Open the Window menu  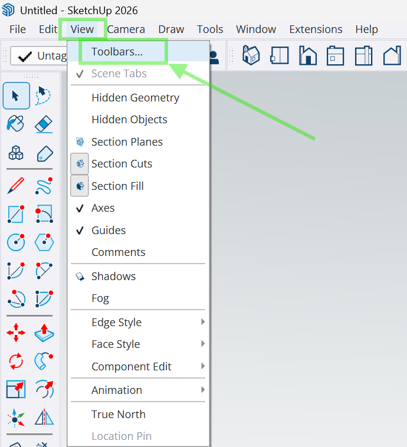click(256, 29)
